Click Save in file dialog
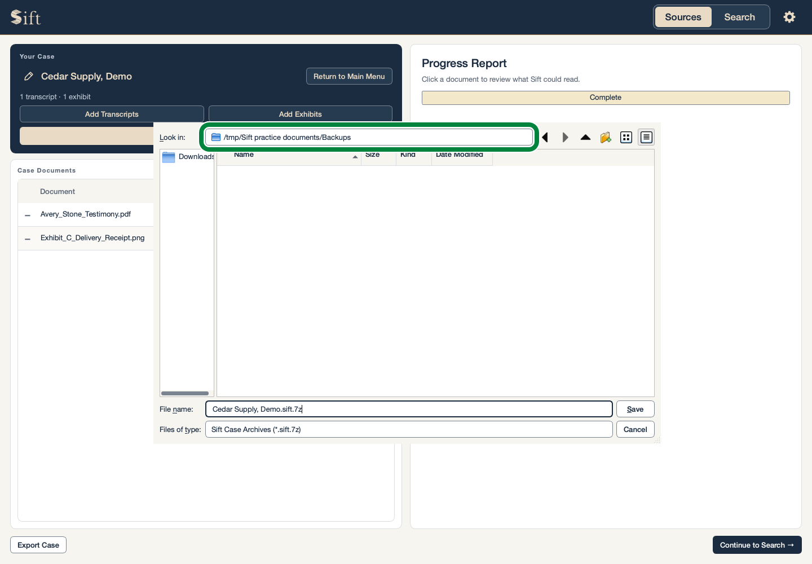This screenshot has width=812, height=564. coord(635,409)
